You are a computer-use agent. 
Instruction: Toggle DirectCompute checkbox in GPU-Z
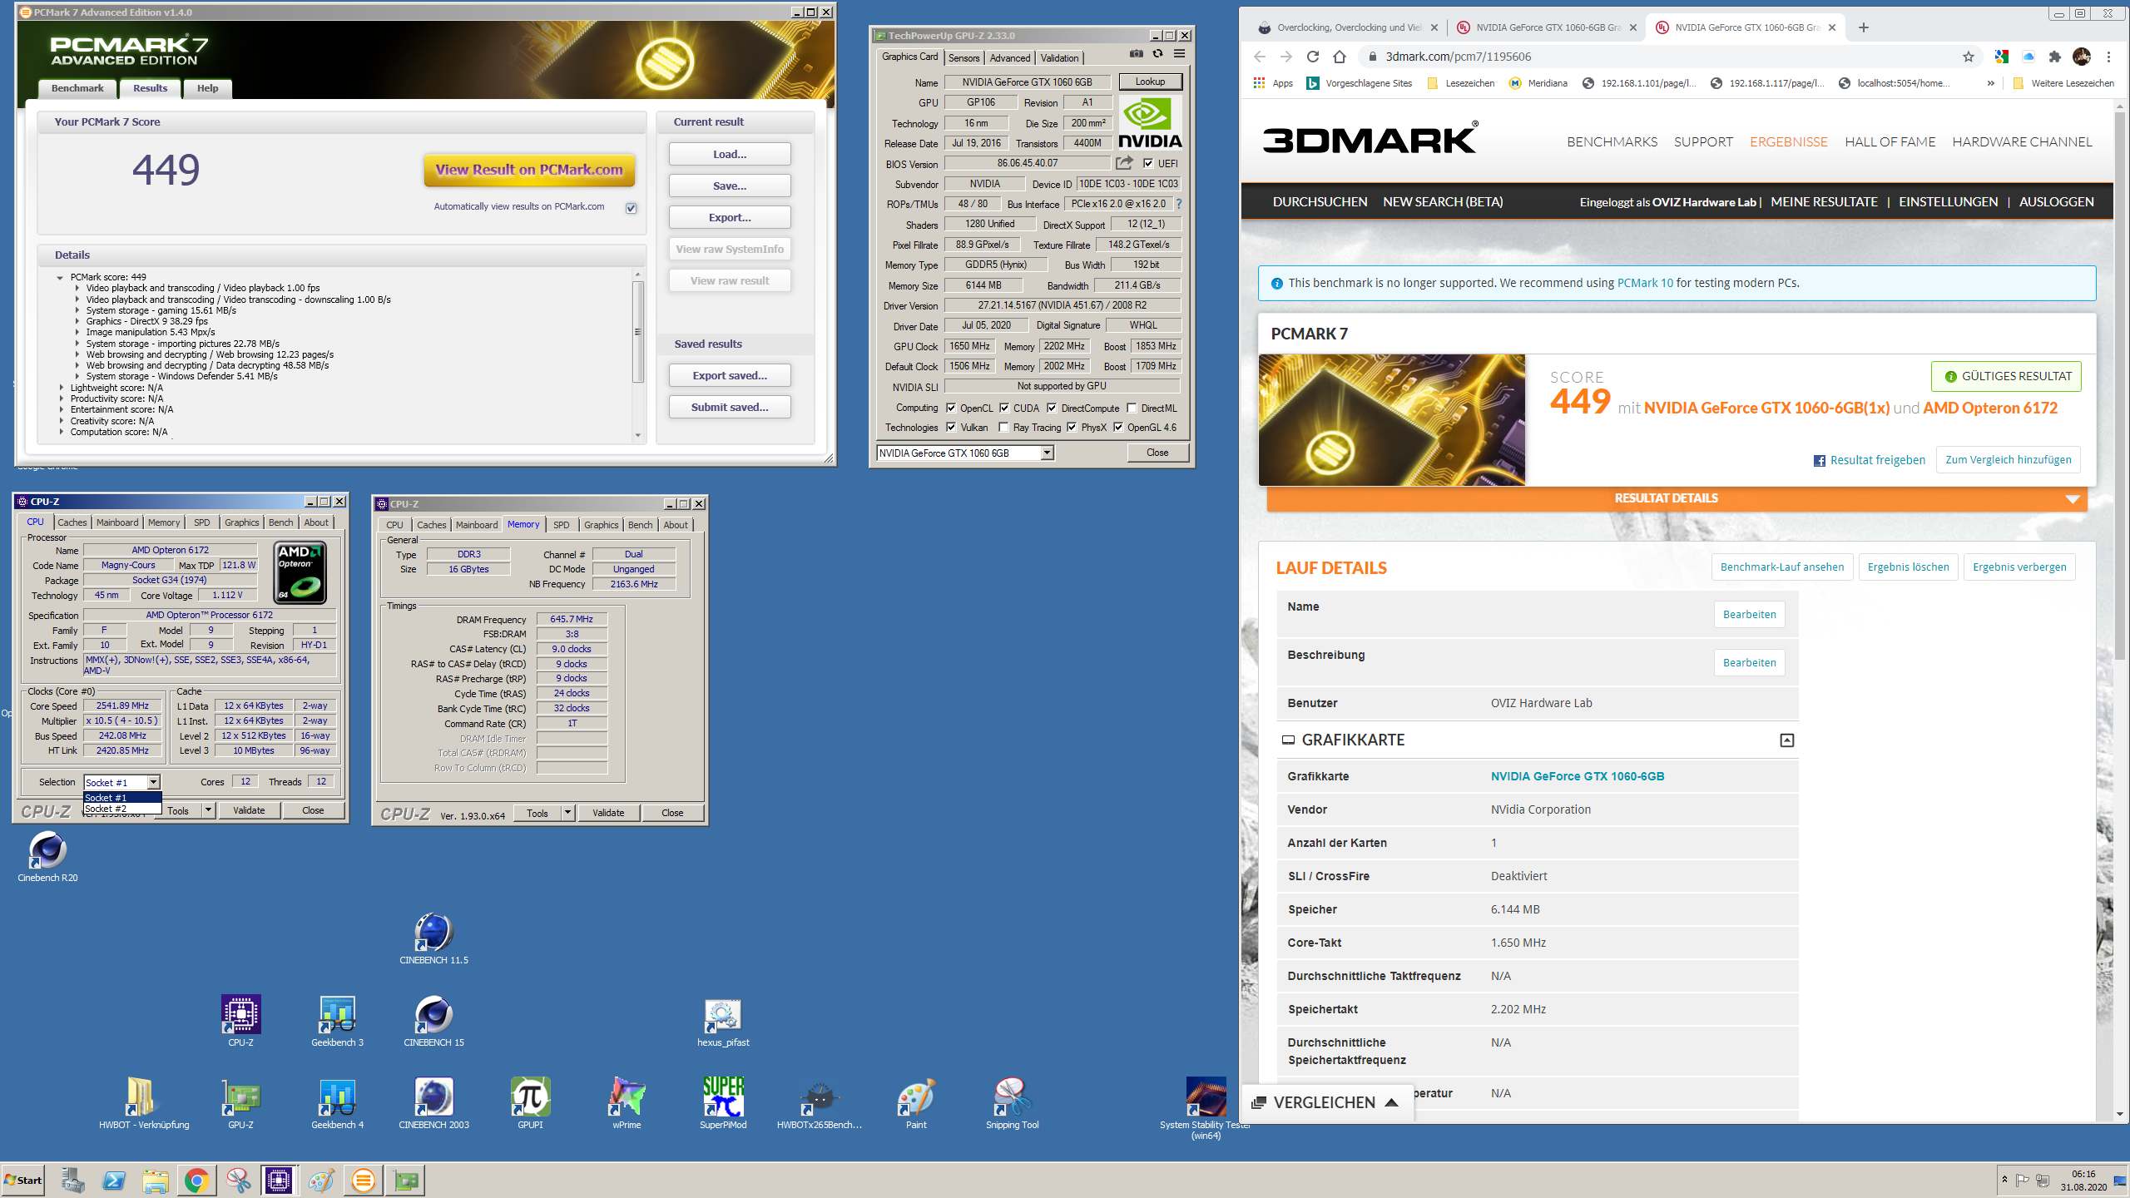click(1052, 408)
